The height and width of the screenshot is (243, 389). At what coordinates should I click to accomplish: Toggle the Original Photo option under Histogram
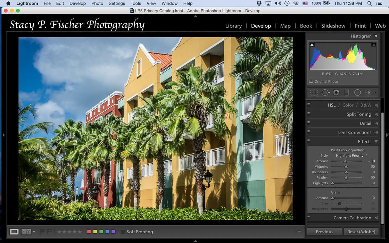311,81
